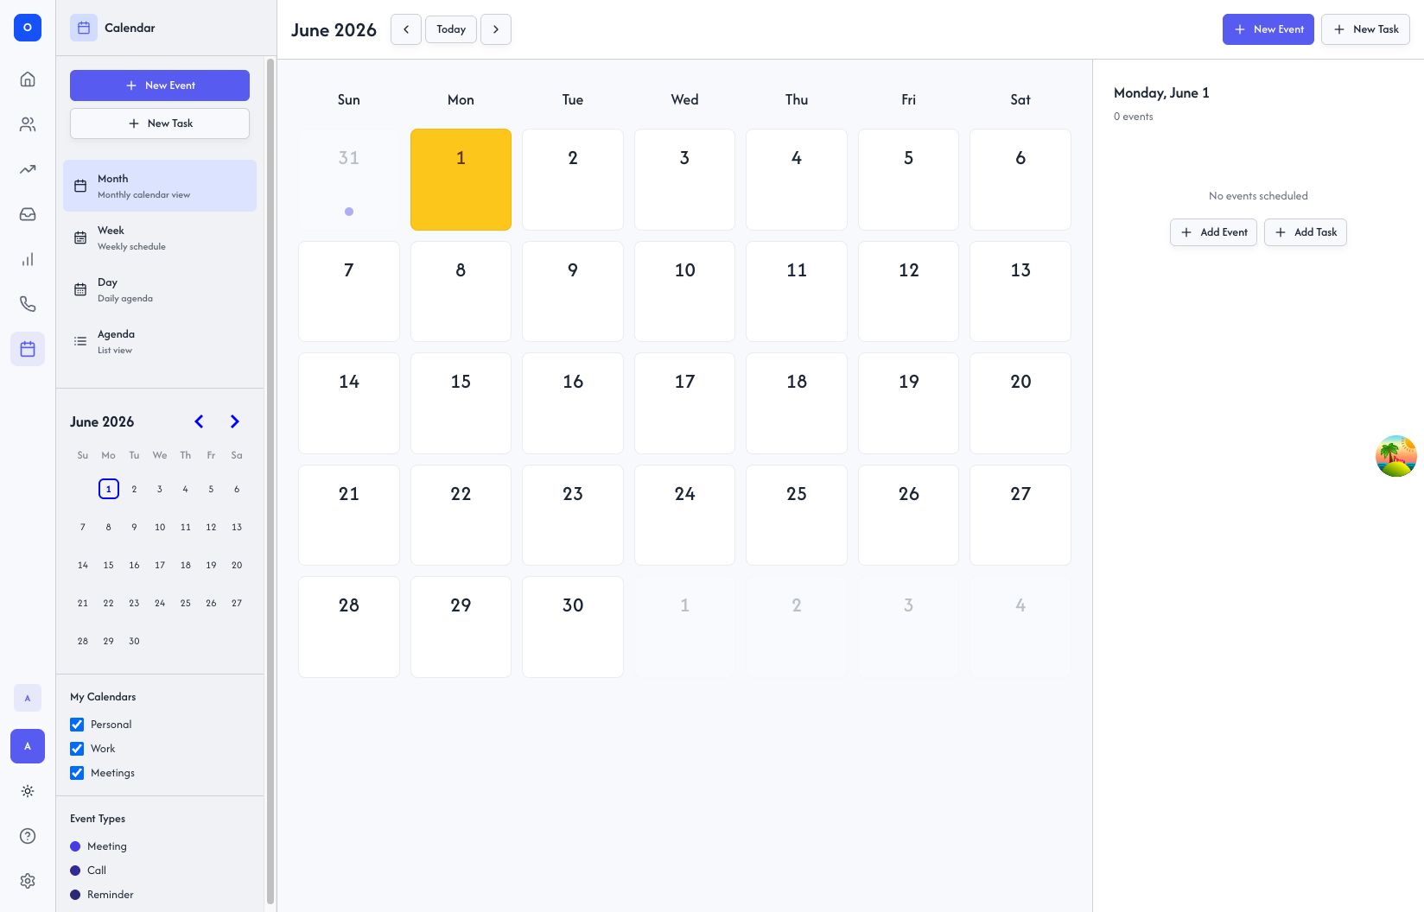Image resolution: width=1424 pixels, height=912 pixels.
Task: Open the bar chart reports icon
Action: click(x=28, y=259)
